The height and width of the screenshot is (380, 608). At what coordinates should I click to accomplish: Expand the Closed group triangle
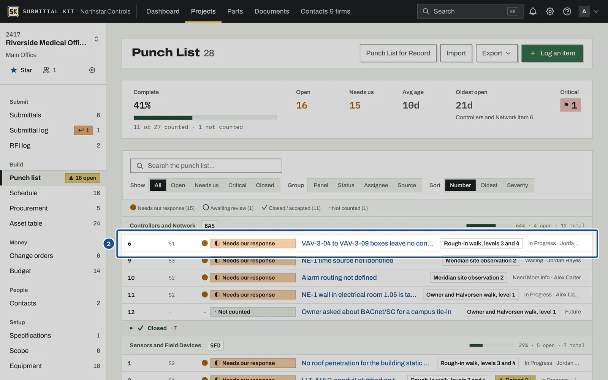click(131, 328)
